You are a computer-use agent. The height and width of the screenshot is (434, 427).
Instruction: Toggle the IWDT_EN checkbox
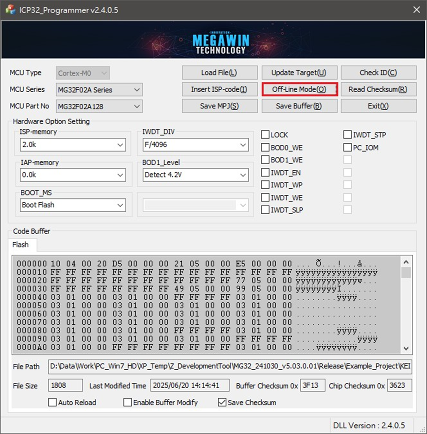pyautogui.click(x=265, y=172)
